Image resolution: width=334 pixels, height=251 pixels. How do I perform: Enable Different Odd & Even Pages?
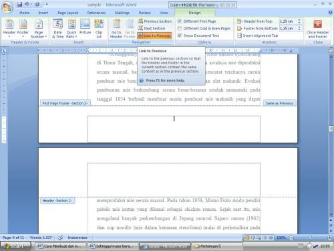click(180, 28)
